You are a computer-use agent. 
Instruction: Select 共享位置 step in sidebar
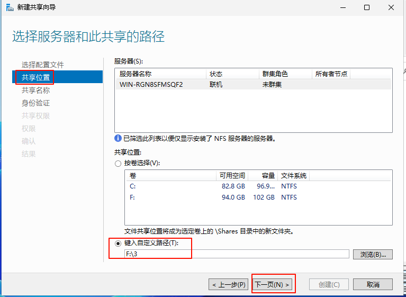tap(36, 77)
